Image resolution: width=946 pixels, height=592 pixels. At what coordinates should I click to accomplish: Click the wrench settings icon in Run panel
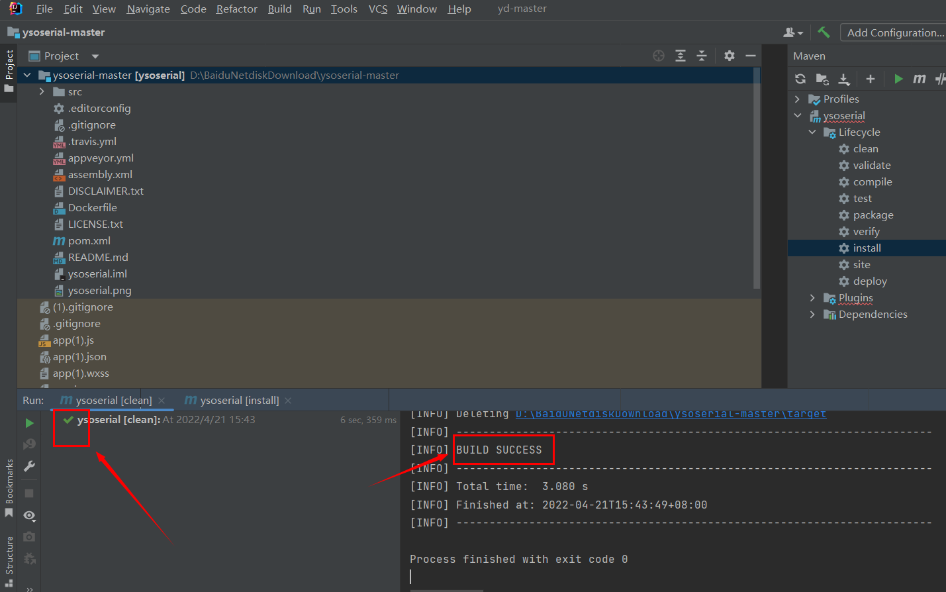pos(29,466)
